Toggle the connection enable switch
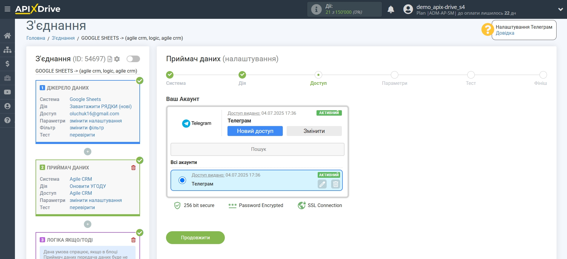 [x=133, y=59]
